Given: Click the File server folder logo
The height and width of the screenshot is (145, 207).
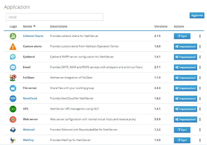Looking at the screenshot, I should 13,88.
